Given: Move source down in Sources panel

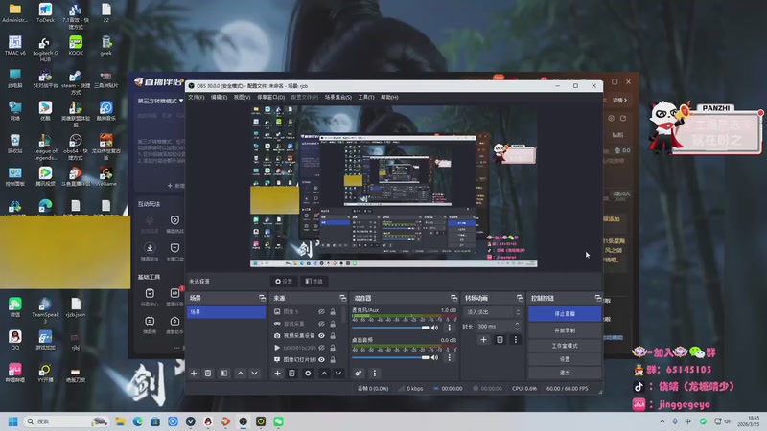Looking at the screenshot, I should pyautogui.click(x=338, y=374).
